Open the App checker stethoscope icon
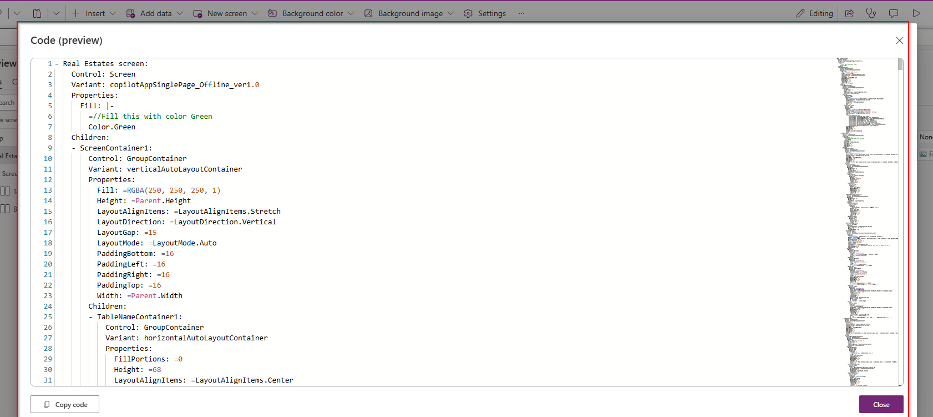 871,13
